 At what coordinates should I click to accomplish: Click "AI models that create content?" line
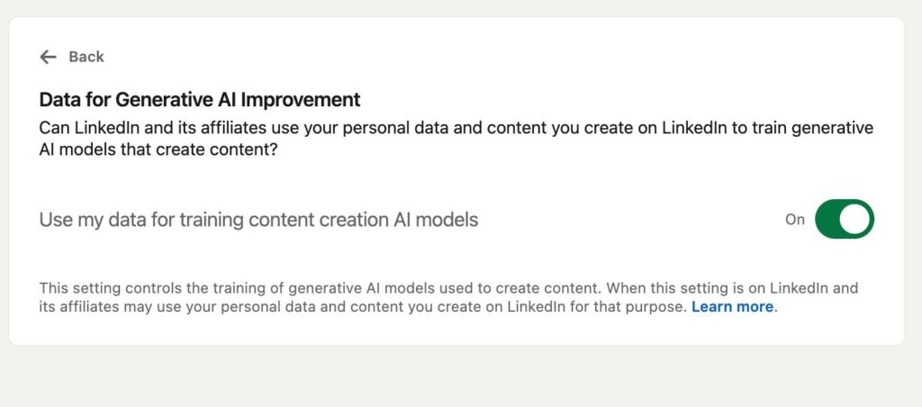pos(158,149)
